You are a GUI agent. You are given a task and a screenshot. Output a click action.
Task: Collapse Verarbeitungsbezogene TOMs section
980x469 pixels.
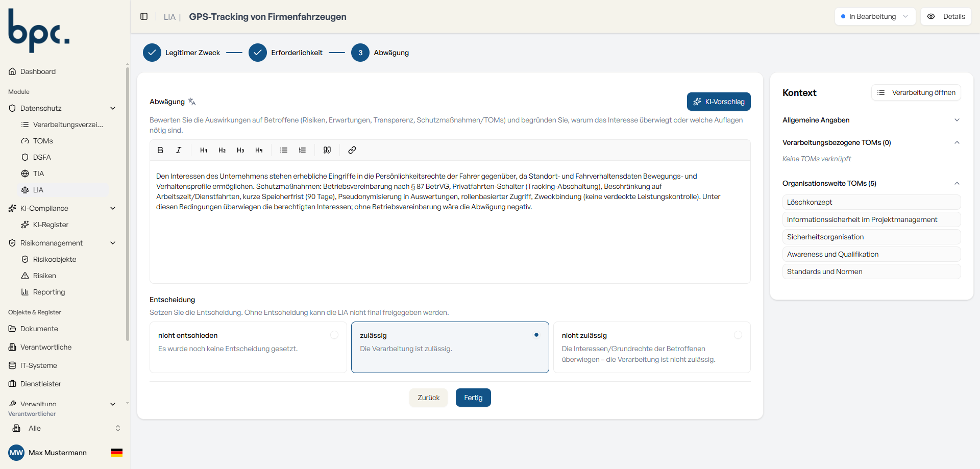click(x=957, y=142)
